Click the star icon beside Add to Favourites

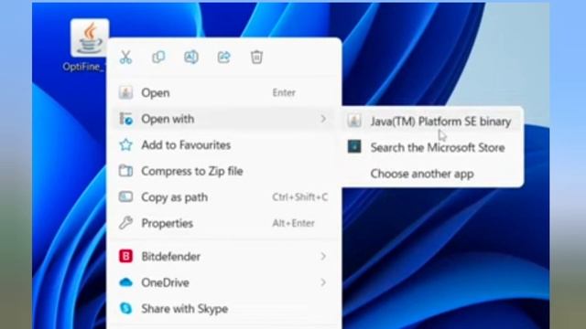[126, 144]
